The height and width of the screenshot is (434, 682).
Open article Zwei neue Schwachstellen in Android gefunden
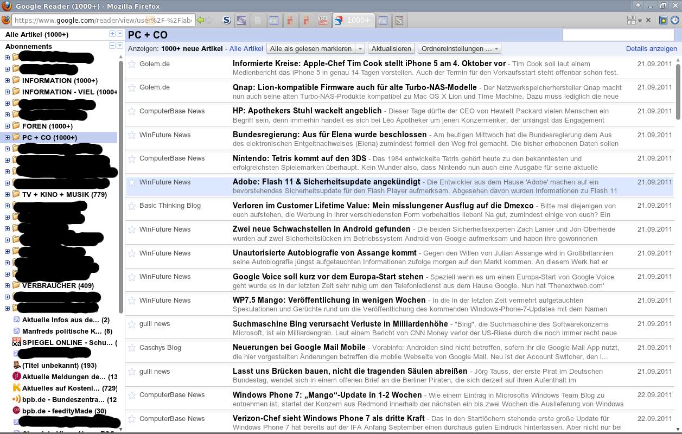pyautogui.click(x=321, y=229)
